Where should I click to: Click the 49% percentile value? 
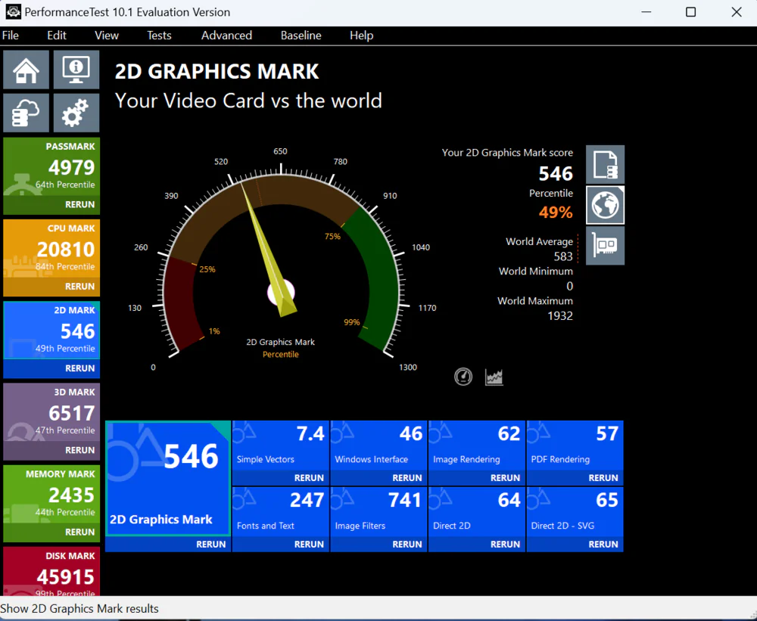556,213
